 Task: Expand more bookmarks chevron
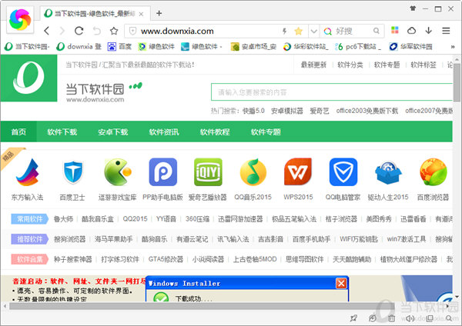click(x=453, y=46)
